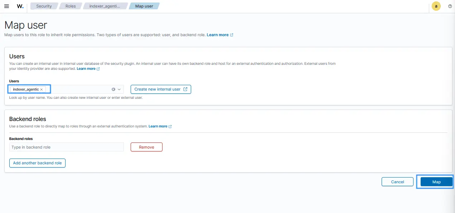Image resolution: width=455 pixels, height=213 pixels.
Task: Click the Map button to submit
Action: 436,182
